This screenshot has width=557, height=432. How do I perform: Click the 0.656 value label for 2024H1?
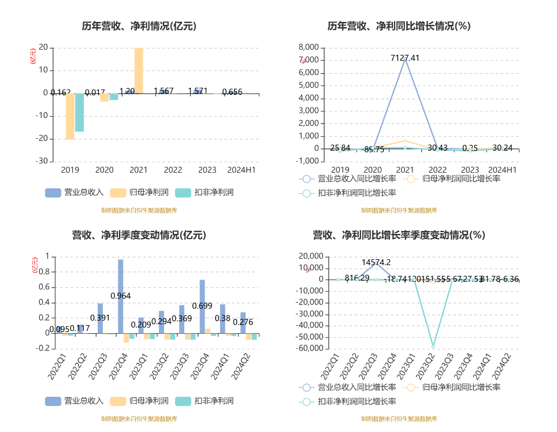tap(232, 92)
